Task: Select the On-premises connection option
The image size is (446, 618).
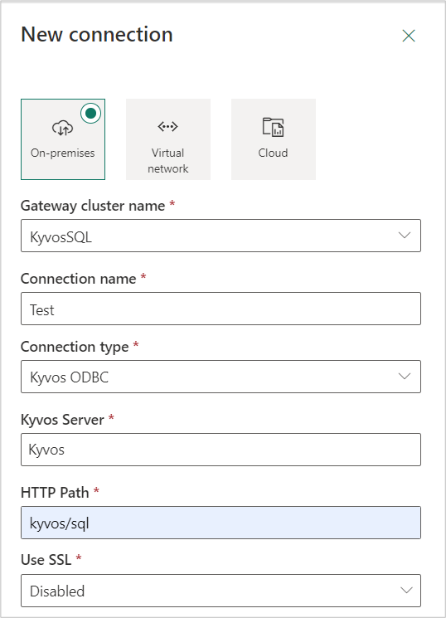Action: click(63, 139)
